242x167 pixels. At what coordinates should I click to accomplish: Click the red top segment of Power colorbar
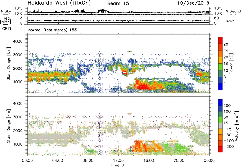(221, 40)
